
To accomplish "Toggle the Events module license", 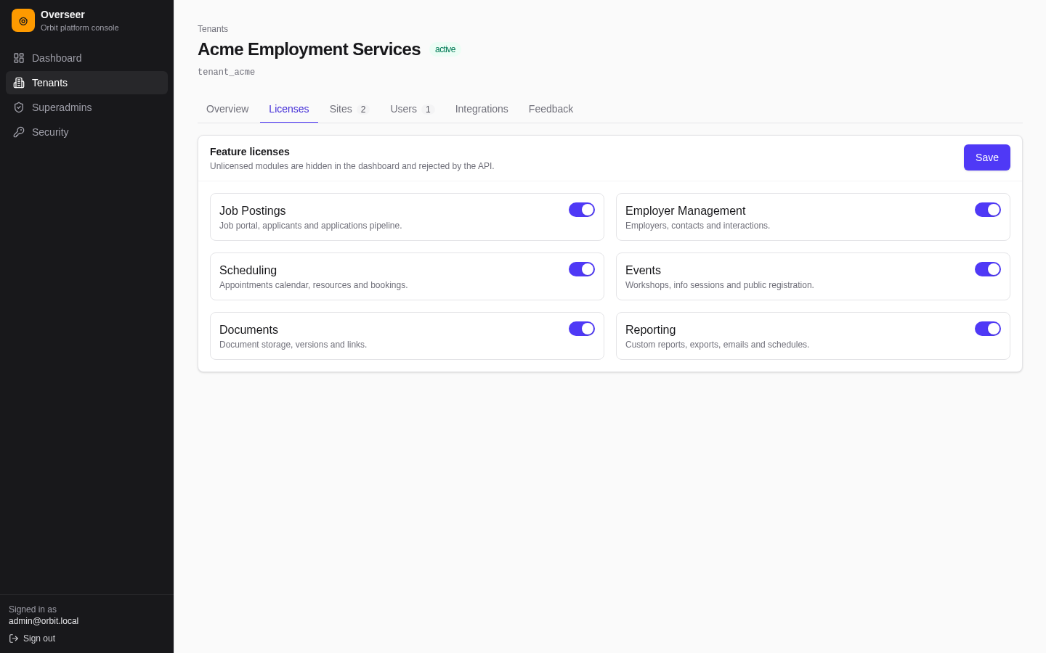I will (988, 269).
